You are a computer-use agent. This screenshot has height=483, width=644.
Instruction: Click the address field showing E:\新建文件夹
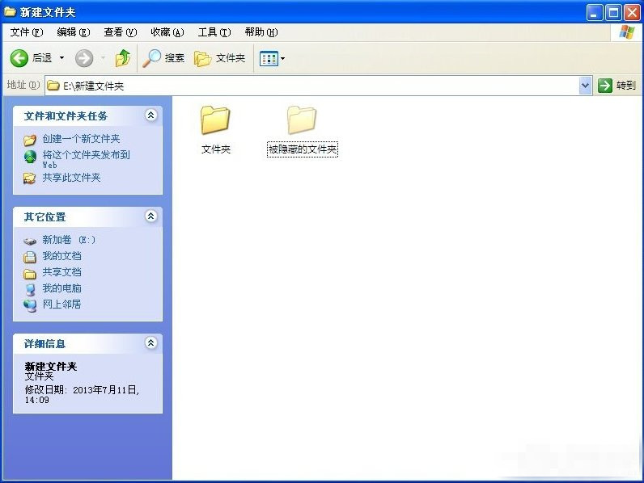[316, 85]
